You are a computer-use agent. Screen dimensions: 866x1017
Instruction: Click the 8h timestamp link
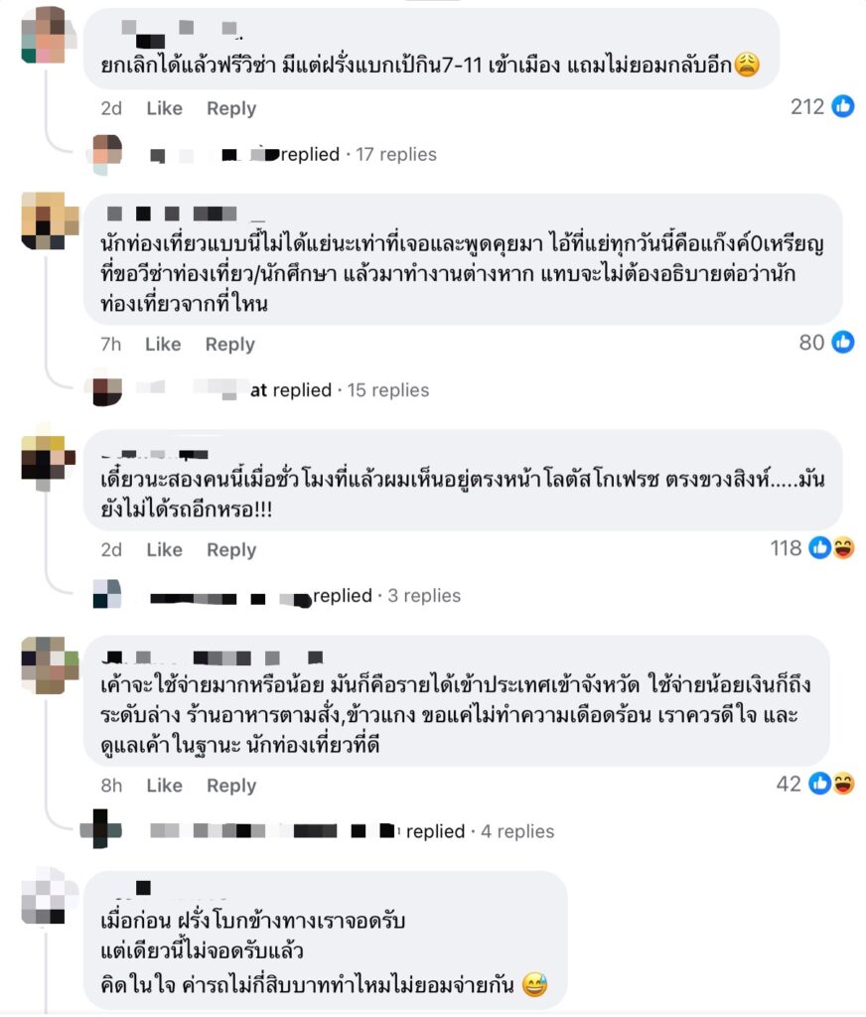111,786
